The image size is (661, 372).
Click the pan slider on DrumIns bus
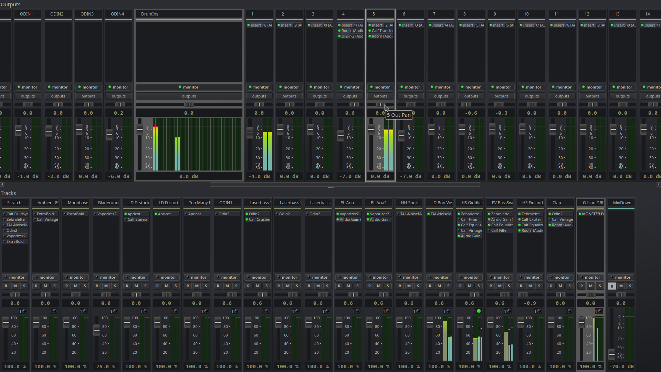coord(189,104)
